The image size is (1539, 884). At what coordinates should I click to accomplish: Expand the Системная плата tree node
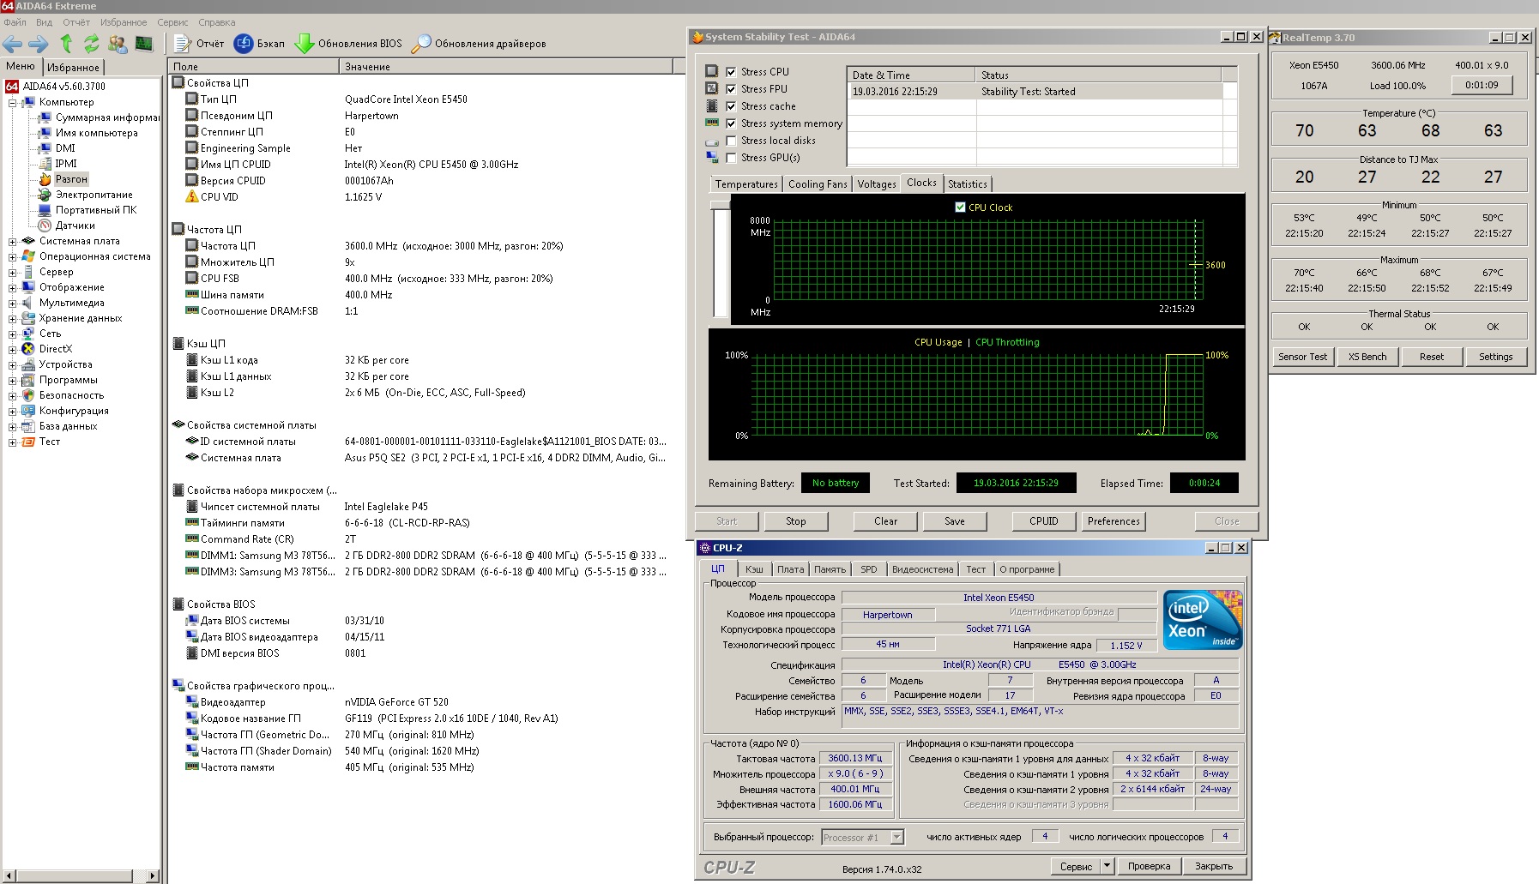13,242
